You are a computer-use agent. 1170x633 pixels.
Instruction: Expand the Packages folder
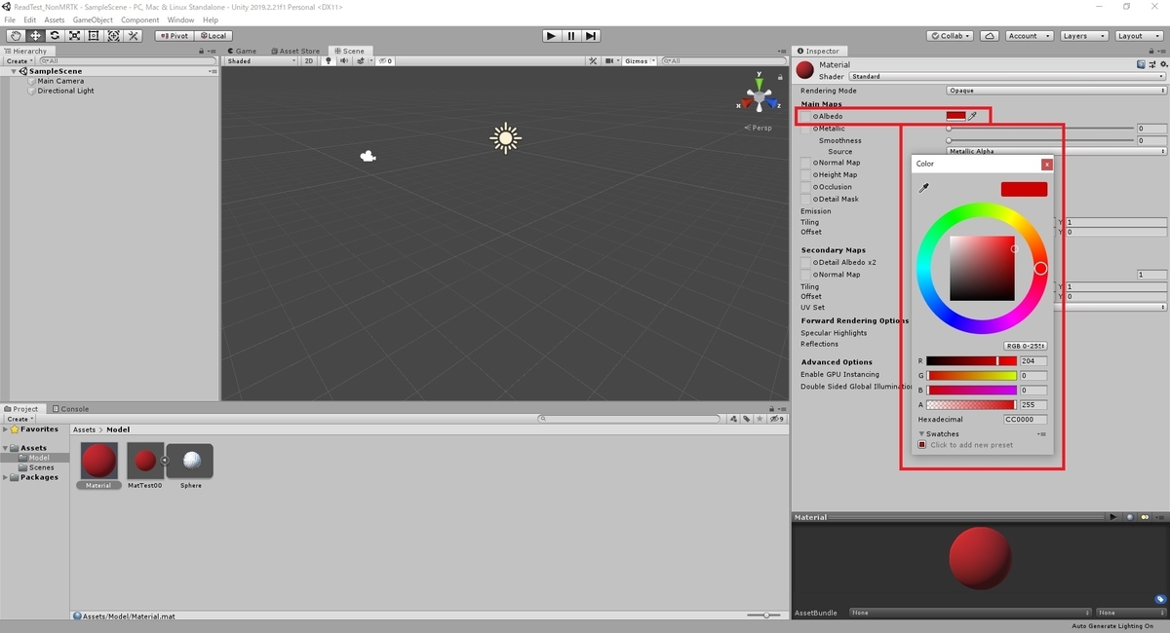coord(6,478)
